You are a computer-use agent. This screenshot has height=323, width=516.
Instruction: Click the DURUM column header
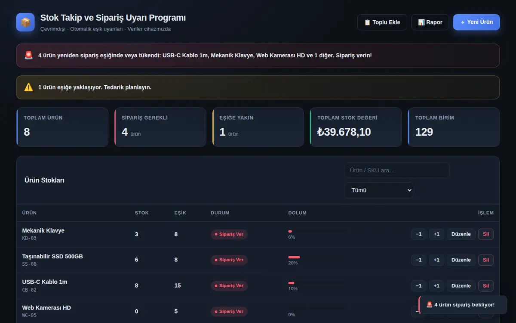coord(220,213)
